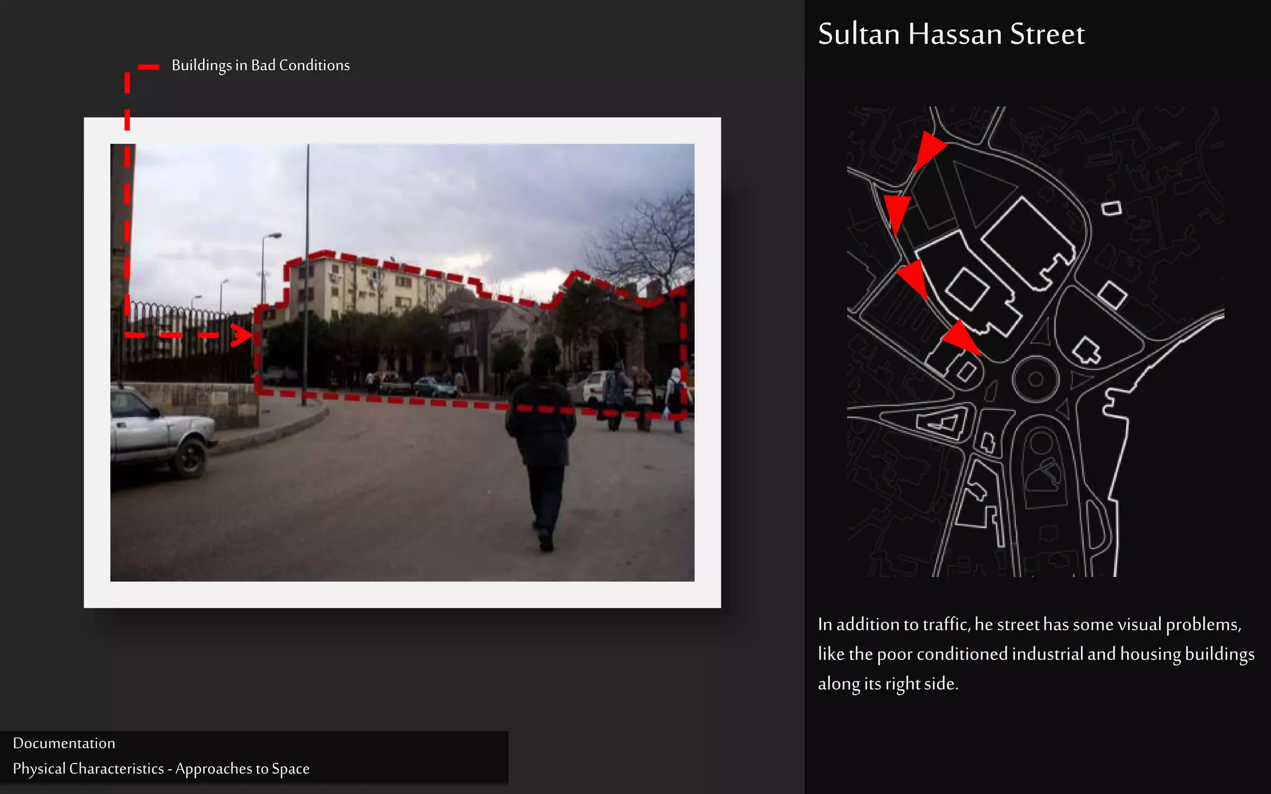The image size is (1271, 794).
Task: Select 'Physical Characteristics - Approaches to Space' text
Action: point(161,769)
